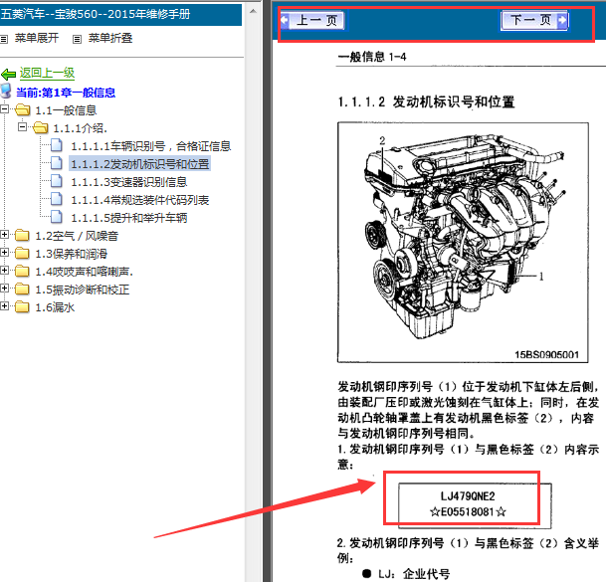
Task: Click the left panel scroll-up arrow
Action: [253, 11]
